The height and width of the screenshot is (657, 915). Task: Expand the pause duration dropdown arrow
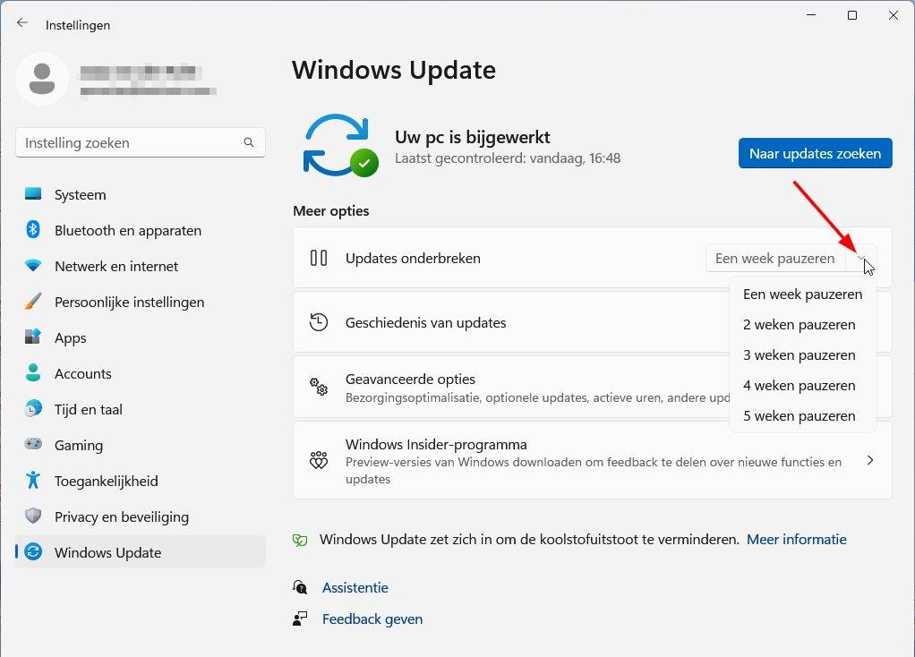pos(861,259)
